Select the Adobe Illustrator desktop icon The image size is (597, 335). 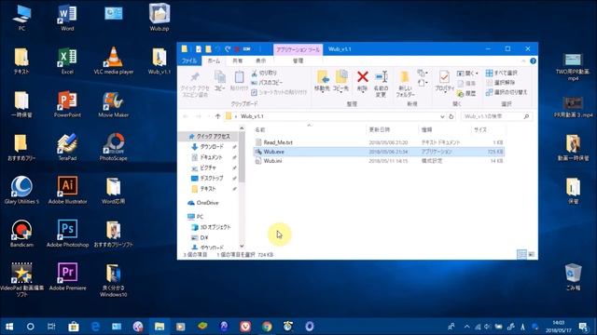(67, 190)
